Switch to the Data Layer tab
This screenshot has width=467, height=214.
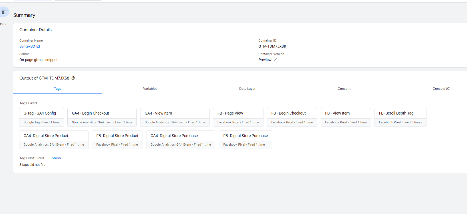click(247, 89)
